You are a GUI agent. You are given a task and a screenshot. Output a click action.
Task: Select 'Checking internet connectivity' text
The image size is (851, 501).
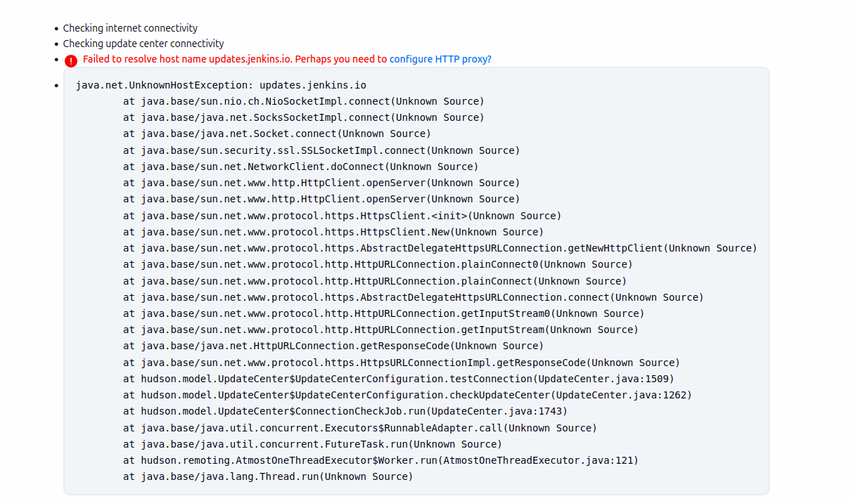(x=130, y=28)
